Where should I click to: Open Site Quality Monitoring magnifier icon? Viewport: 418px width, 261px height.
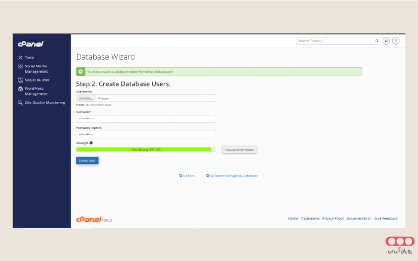[x=20, y=102]
